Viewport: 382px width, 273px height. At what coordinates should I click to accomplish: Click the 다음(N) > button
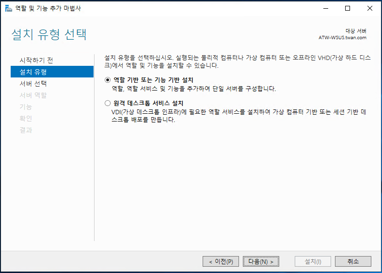click(x=261, y=261)
